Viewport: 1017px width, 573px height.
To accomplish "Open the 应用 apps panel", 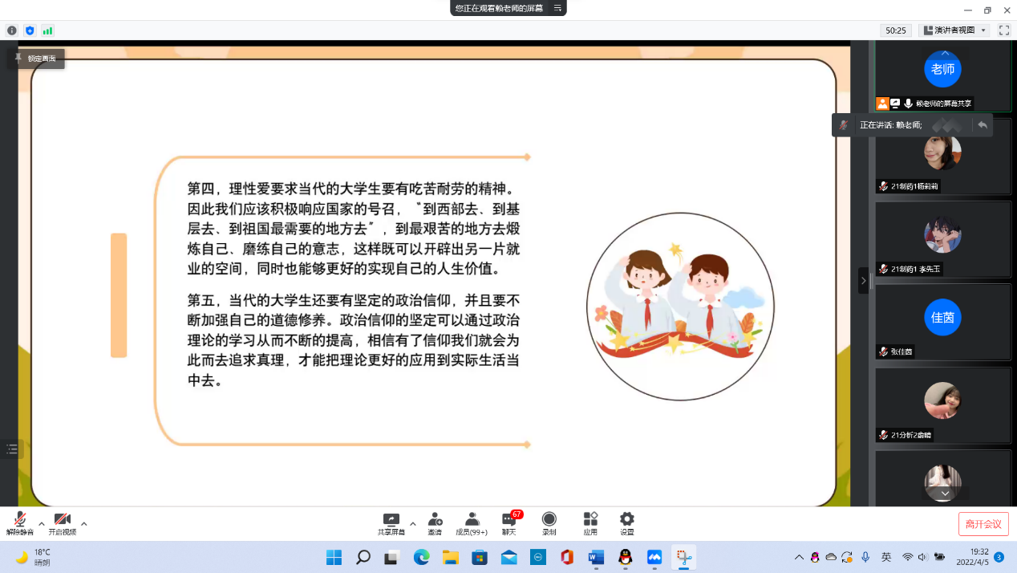I will (590, 523).
